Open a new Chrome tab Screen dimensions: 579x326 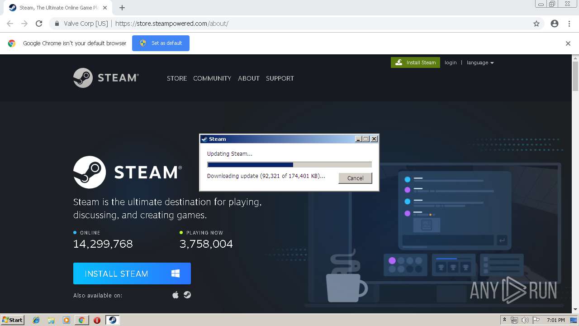(x=122, y=8)
